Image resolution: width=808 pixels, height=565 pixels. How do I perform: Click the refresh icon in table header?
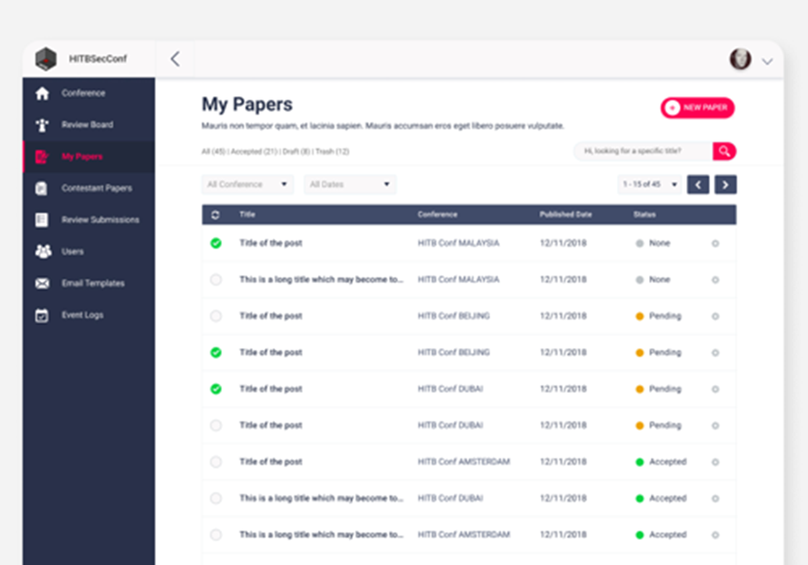215,215
